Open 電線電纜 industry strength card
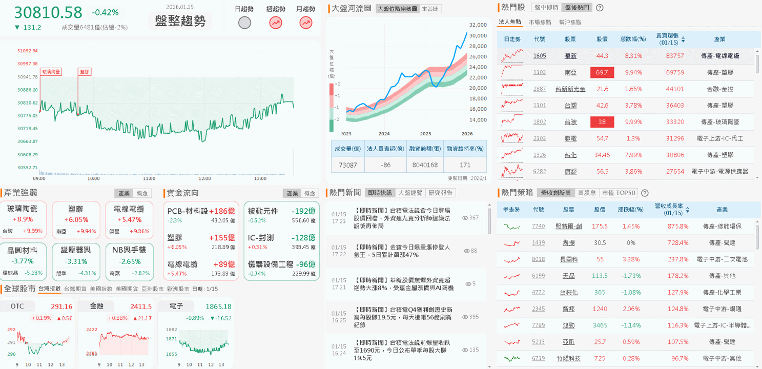This screenshot has width=762, height=369. [129, 220]
